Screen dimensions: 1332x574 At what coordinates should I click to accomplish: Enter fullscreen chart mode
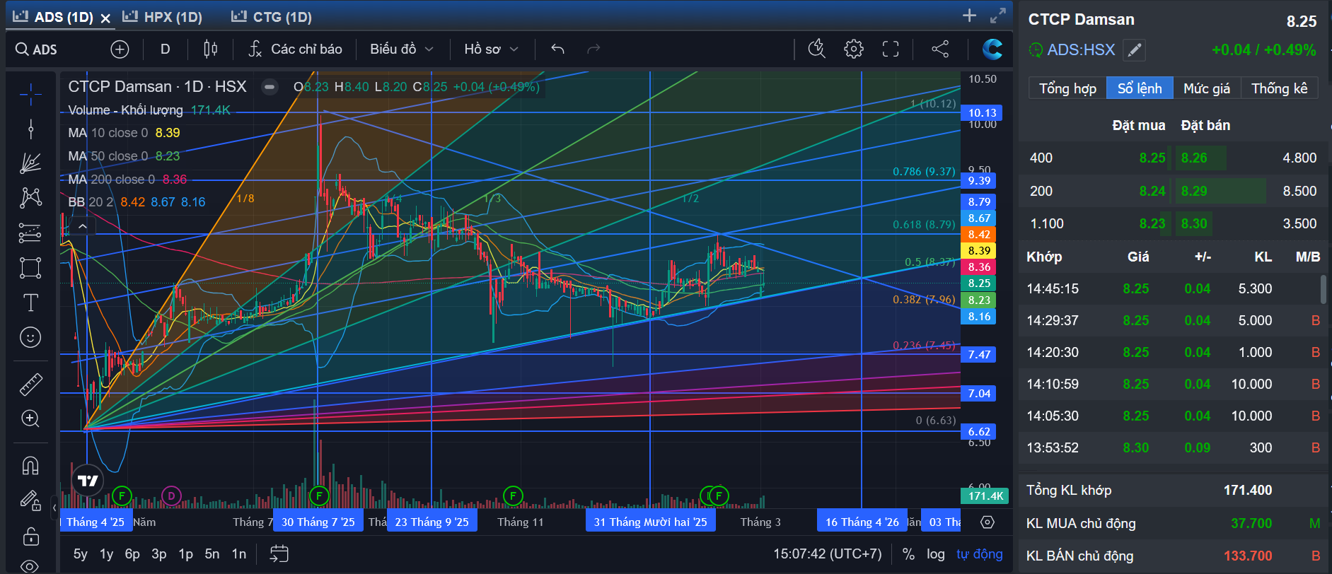pos(891,49)
